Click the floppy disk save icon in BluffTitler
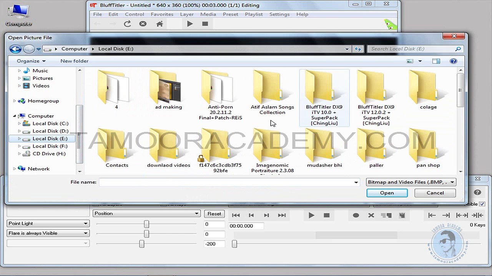This screenshot has height=276, width=492. 402,215
